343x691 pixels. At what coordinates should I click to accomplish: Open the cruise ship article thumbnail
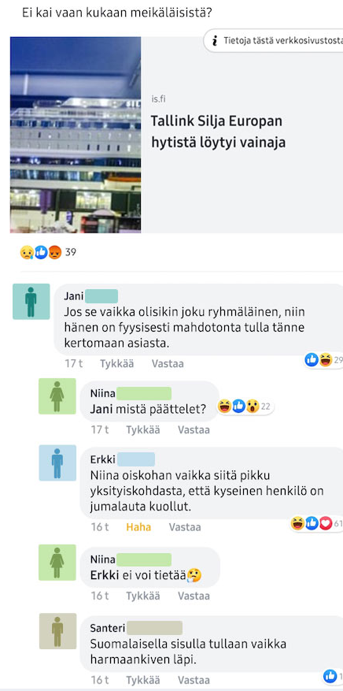(76, 135)
